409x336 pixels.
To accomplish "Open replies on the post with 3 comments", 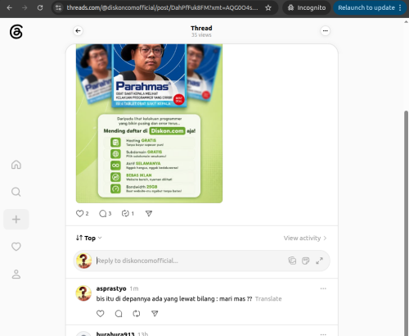I will pyautogui.click(x=106, y=213).
